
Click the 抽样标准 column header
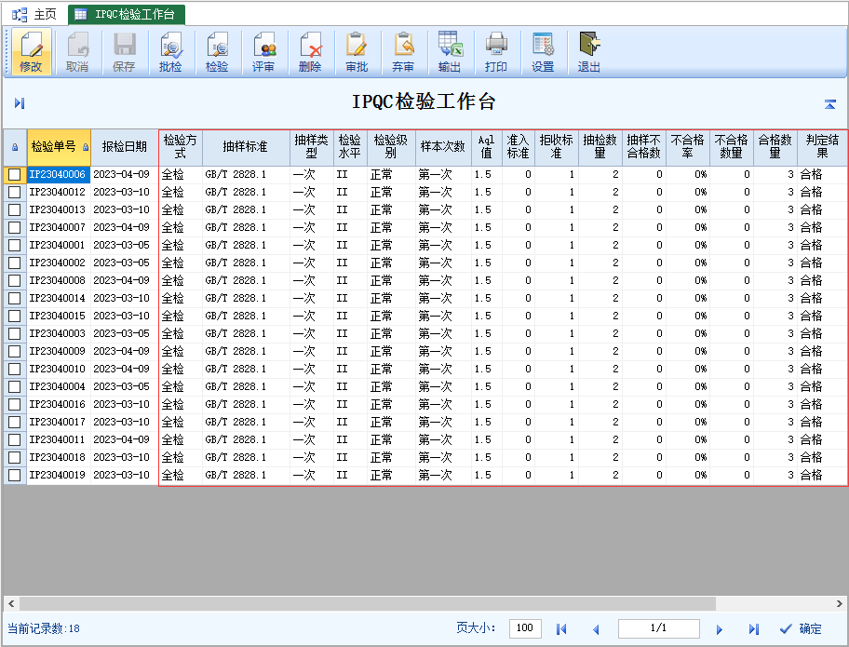(x=246, y=147)
